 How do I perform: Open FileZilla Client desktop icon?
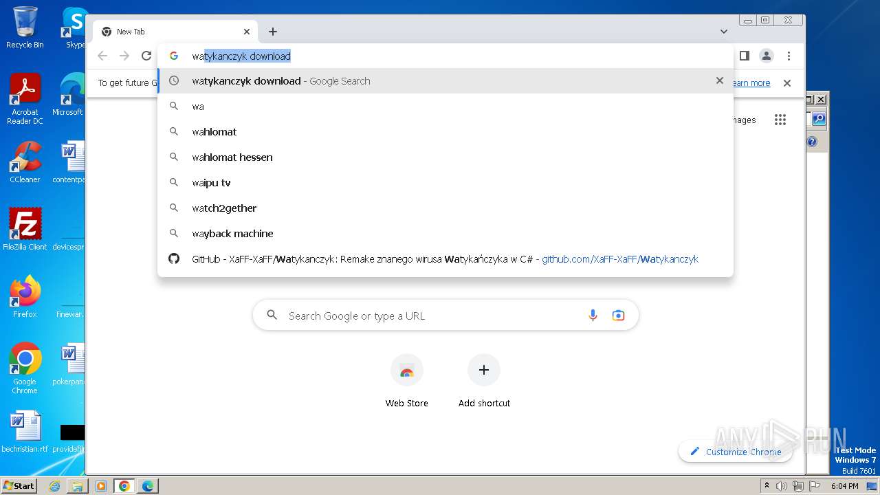(25, 229)
